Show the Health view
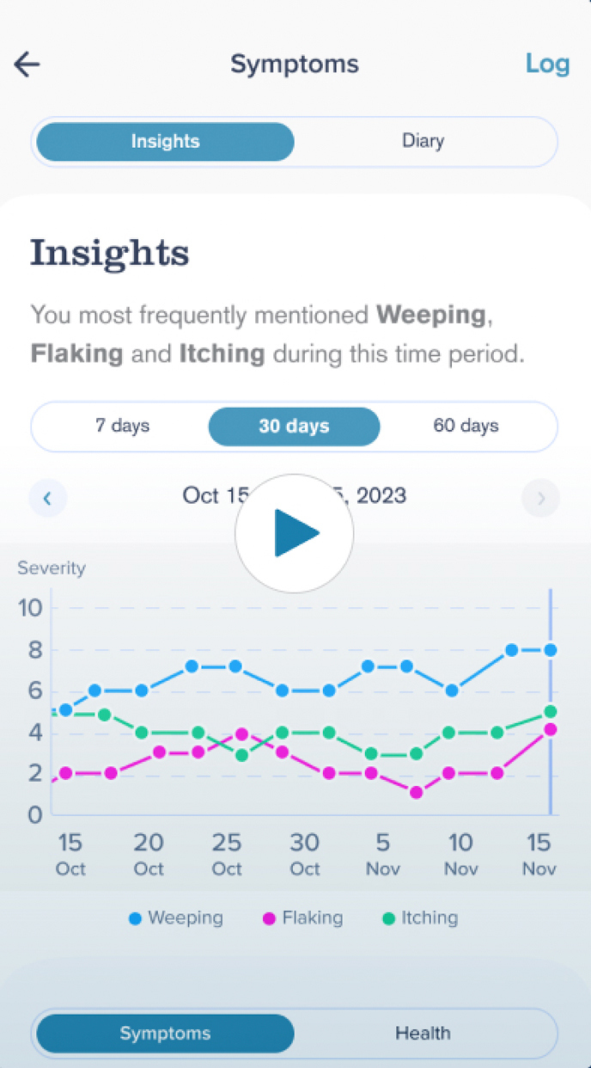 pyautogui.click(x=423, y=1034)
